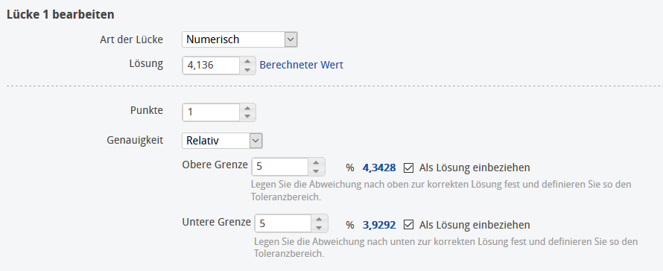Screen dimensions: 663x271
Task: Focus the Lösung value field
Action: [212, 66]
